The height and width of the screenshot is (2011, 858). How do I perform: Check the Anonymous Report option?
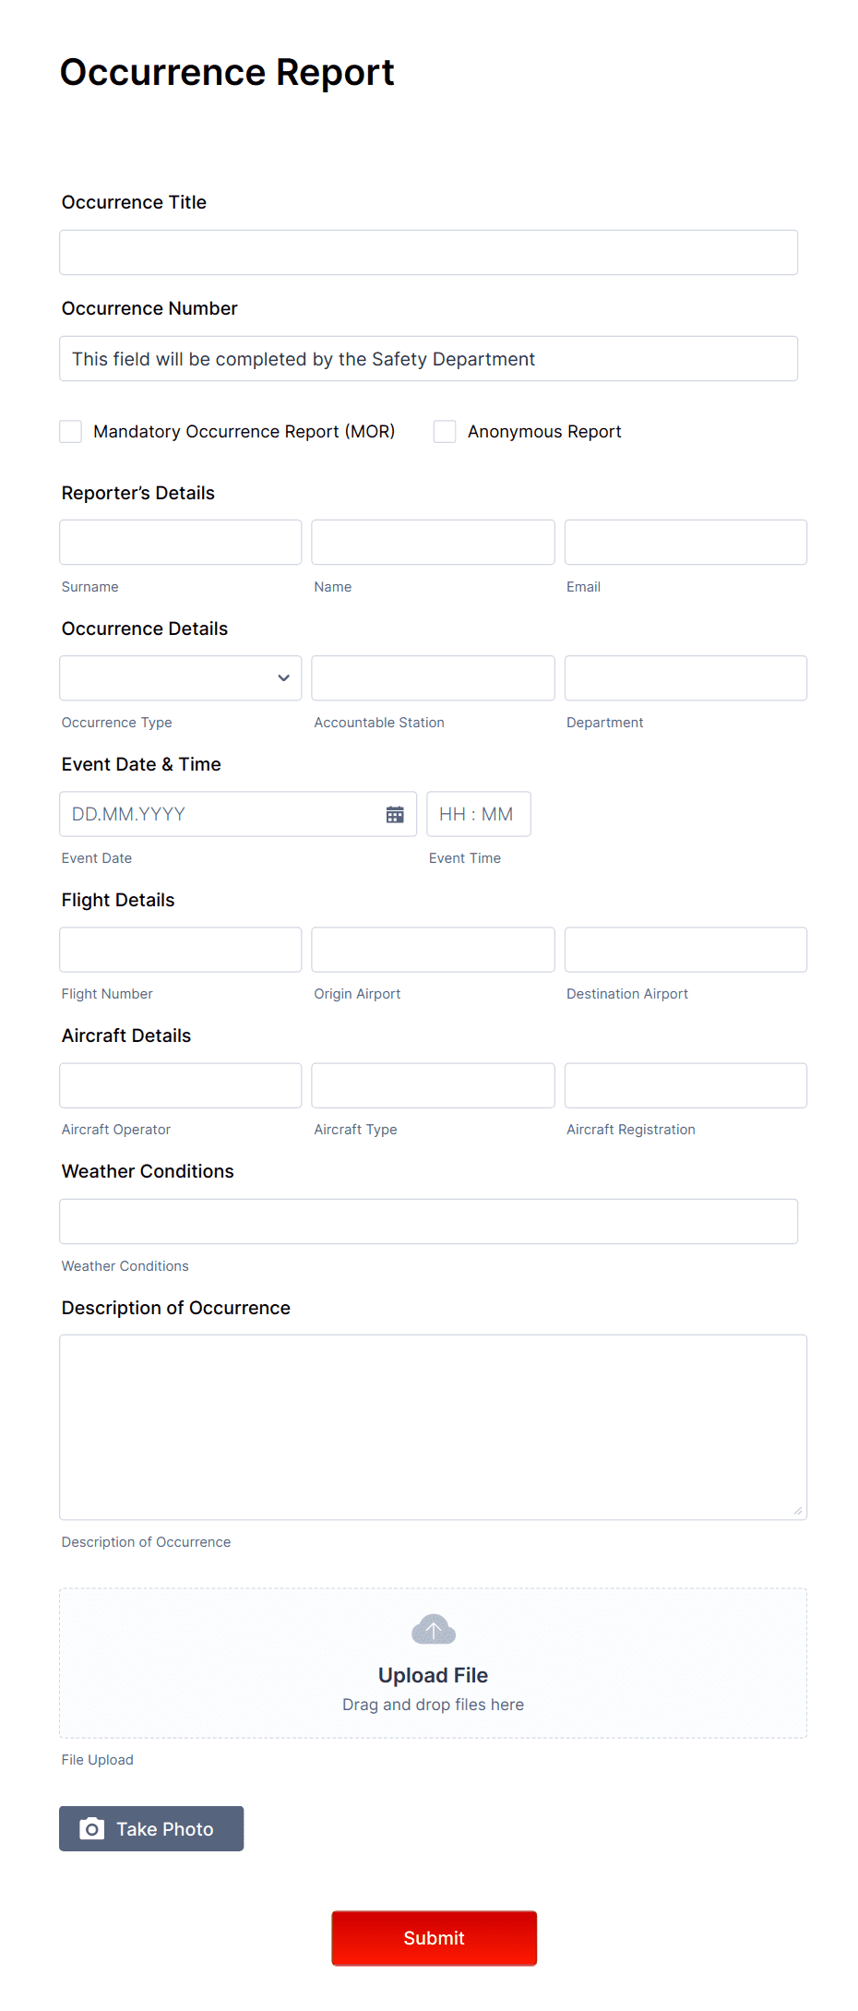click(x=444, y=431)
